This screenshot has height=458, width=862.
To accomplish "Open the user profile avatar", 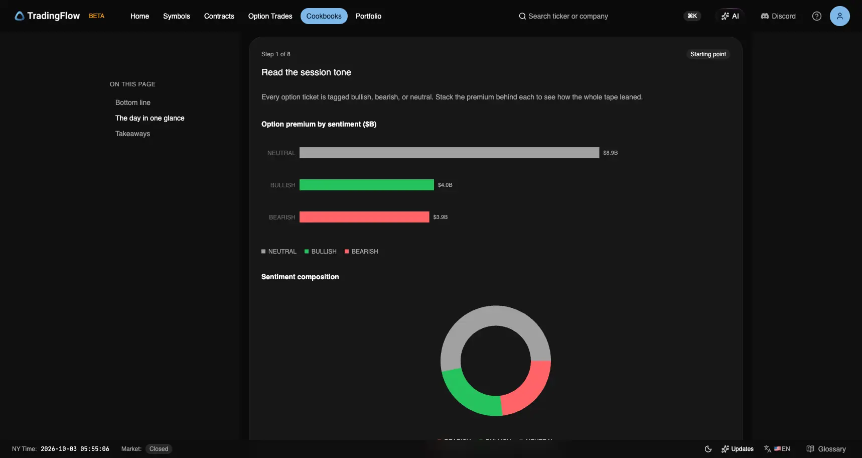I will [x=840, y=16].
